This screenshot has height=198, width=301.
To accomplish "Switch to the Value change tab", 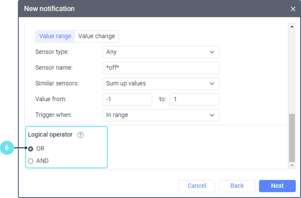I will (x=96, y=36).
